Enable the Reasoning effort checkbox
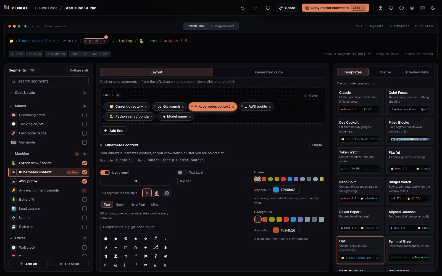 coord(85,115)
